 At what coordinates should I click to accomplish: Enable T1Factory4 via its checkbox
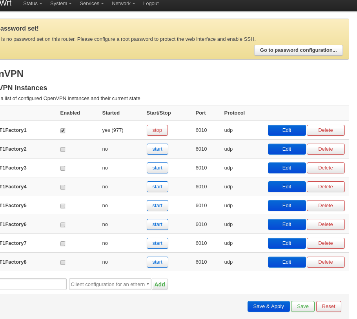tap(63, 187)
